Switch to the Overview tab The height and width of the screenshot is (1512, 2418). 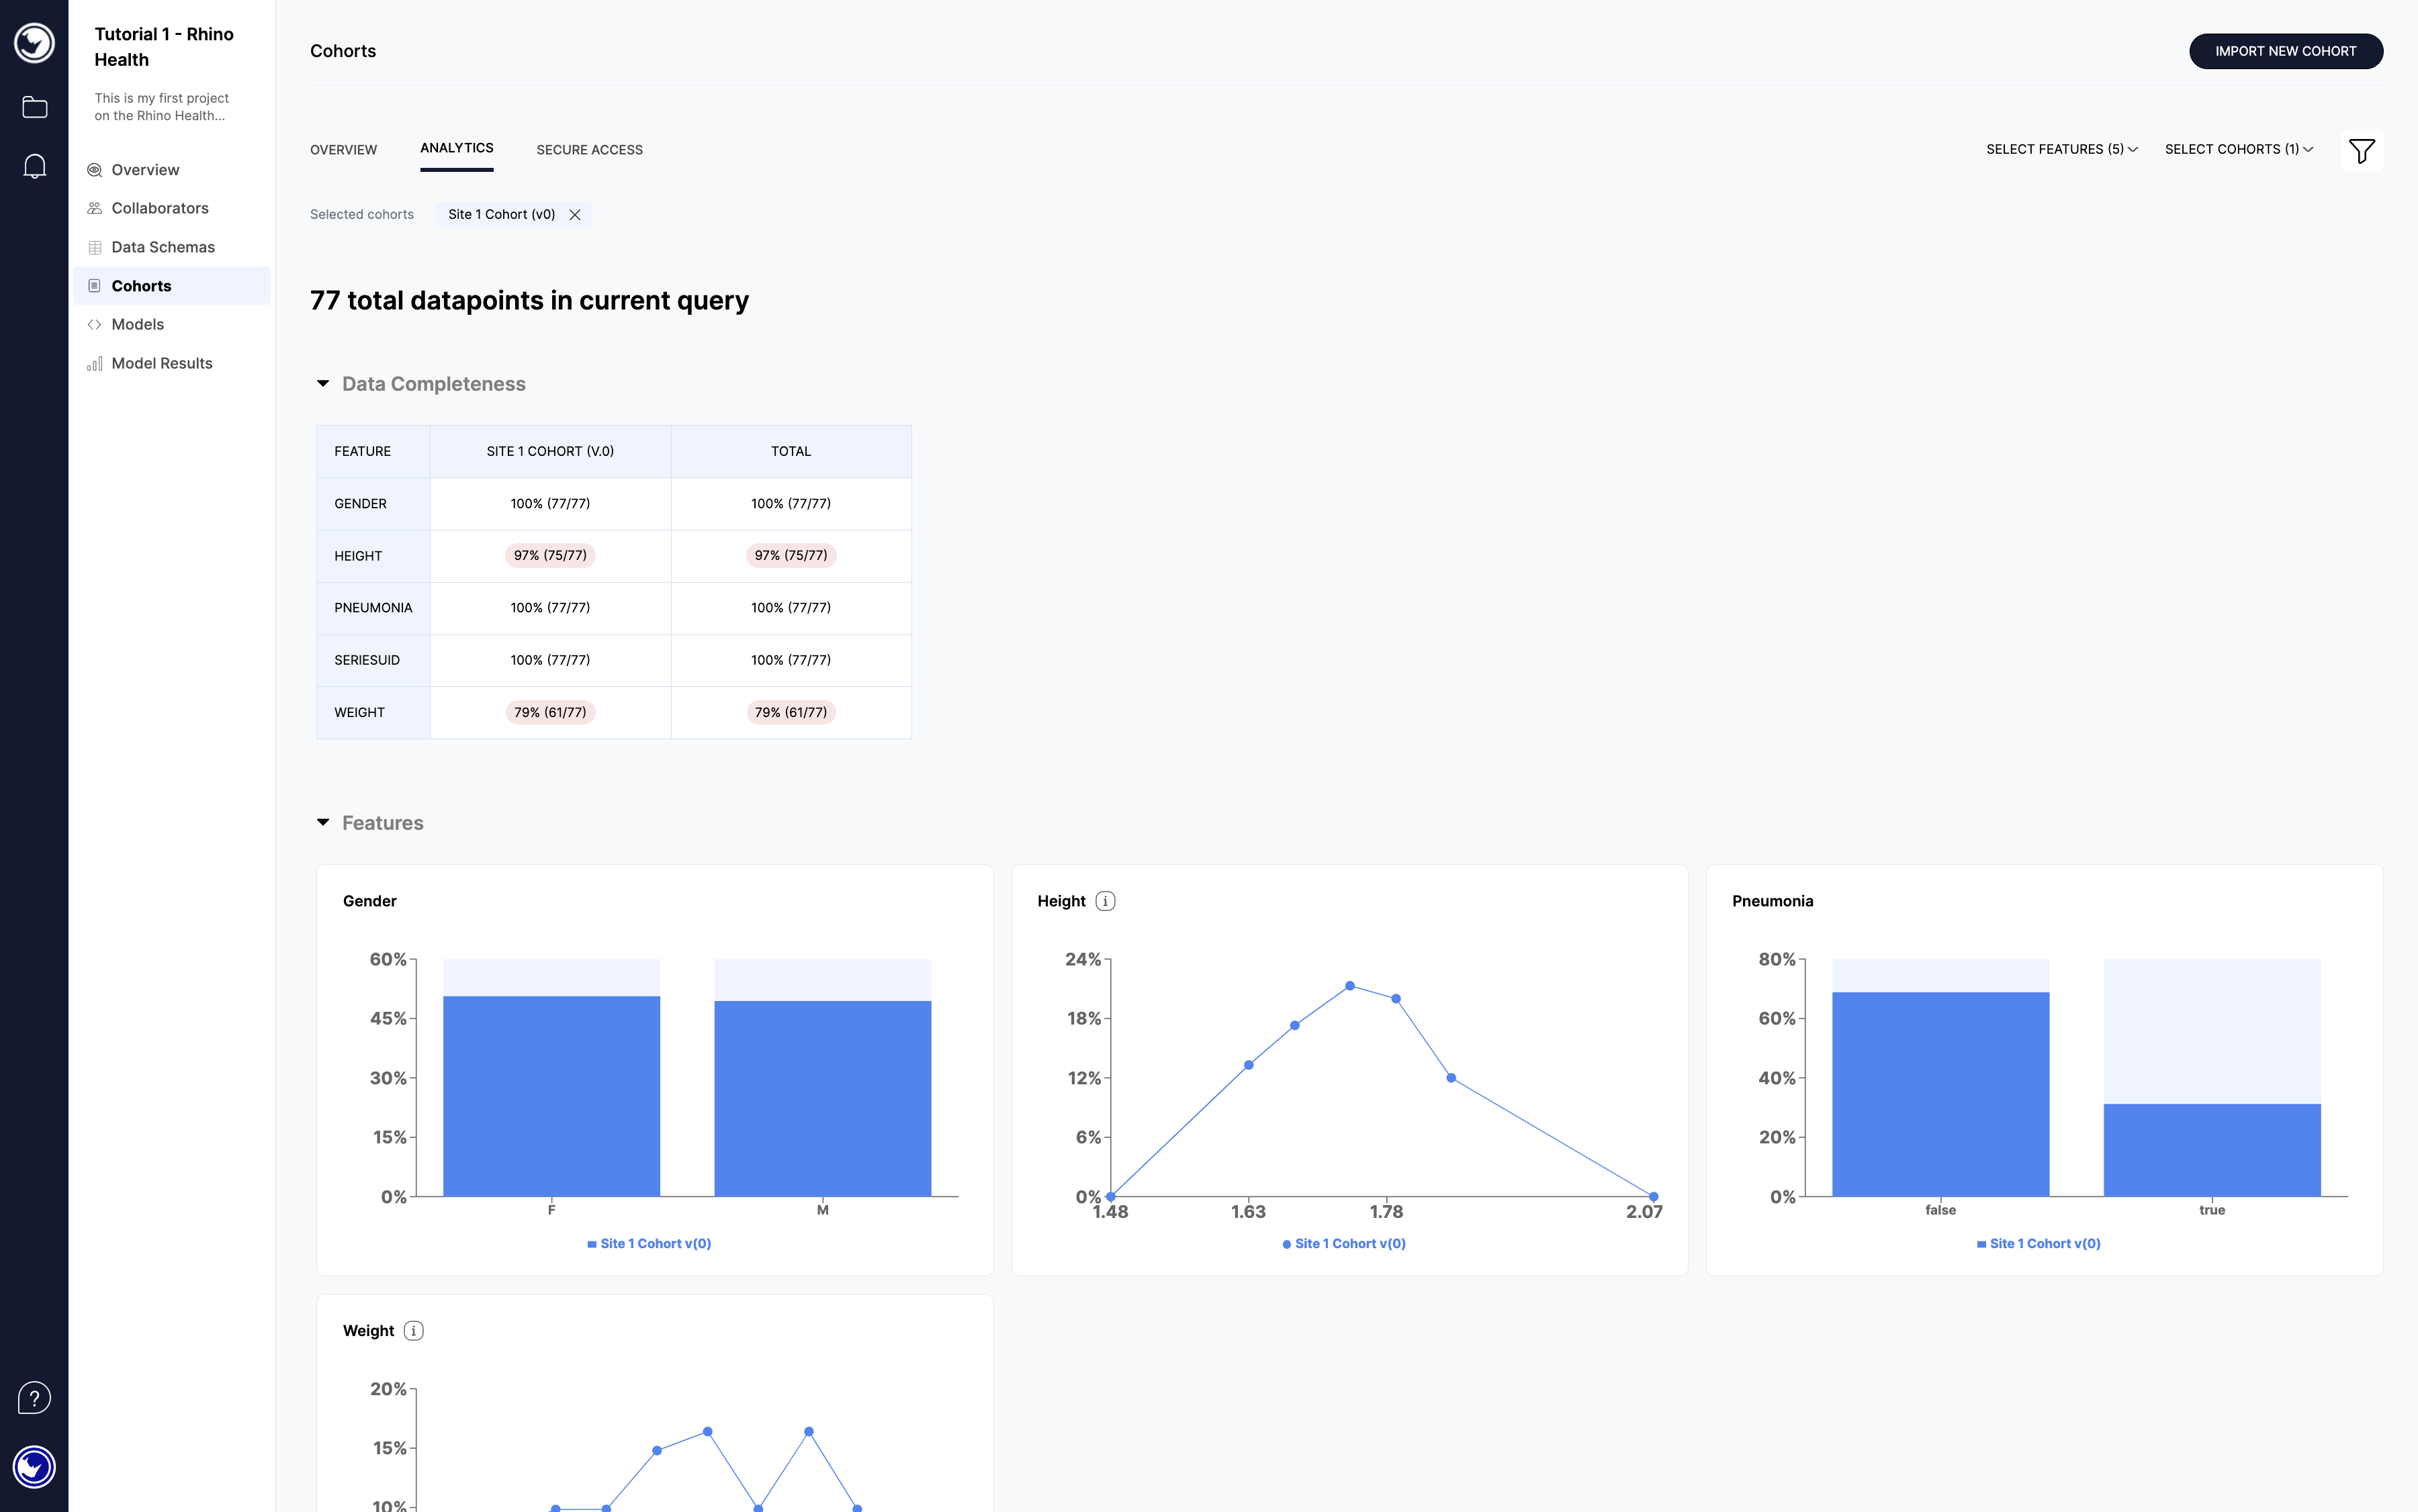(343, 150)
